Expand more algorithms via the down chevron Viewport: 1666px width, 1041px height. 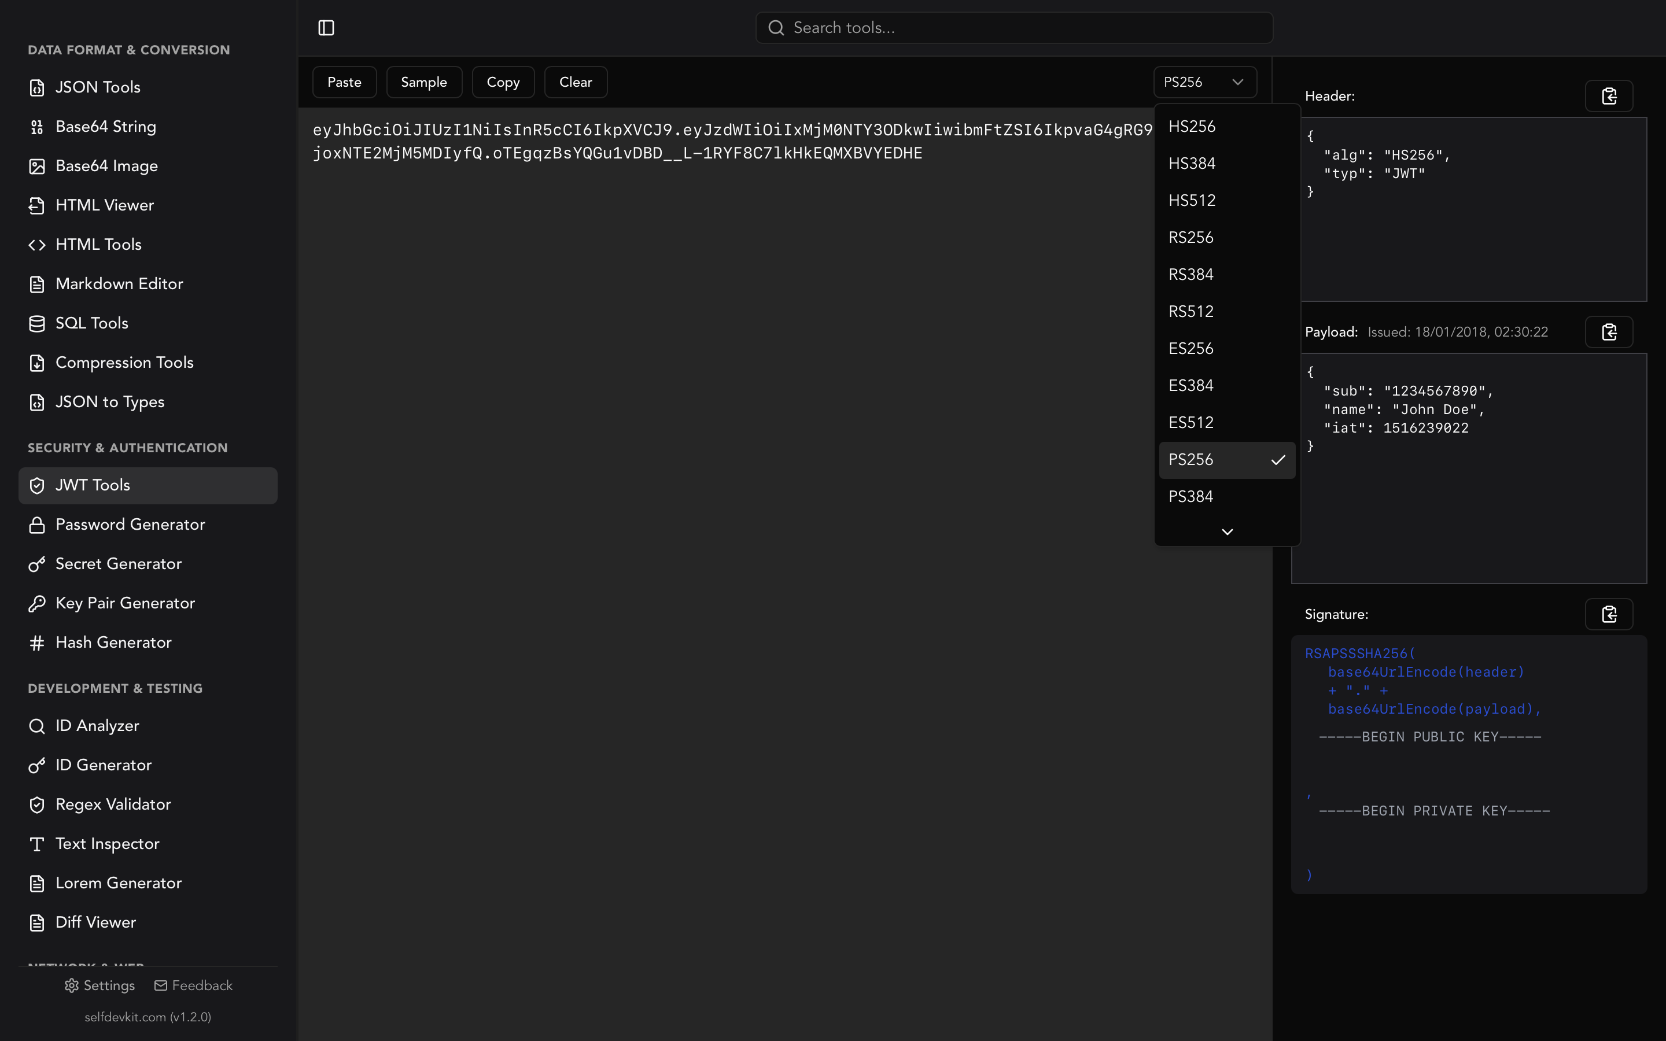click(1228, 531)
